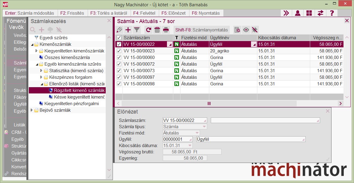Click the right arrow of table horizontal scrollbar
Image resolution: width=354 pixels, height=183 pixels.
340,104
